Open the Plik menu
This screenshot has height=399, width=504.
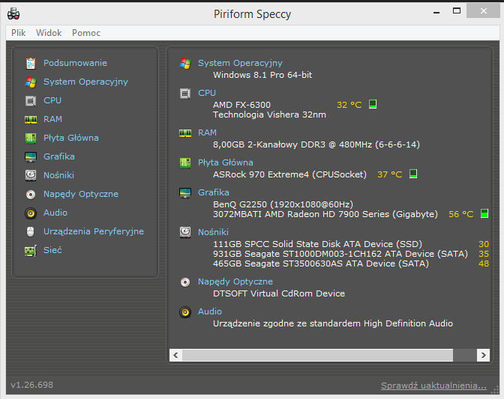(18, 33)
